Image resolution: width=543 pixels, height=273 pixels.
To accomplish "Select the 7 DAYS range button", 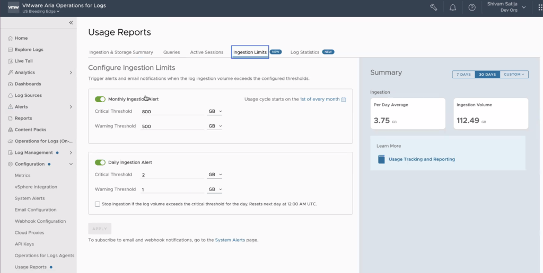I will click(x=463, y=75).
